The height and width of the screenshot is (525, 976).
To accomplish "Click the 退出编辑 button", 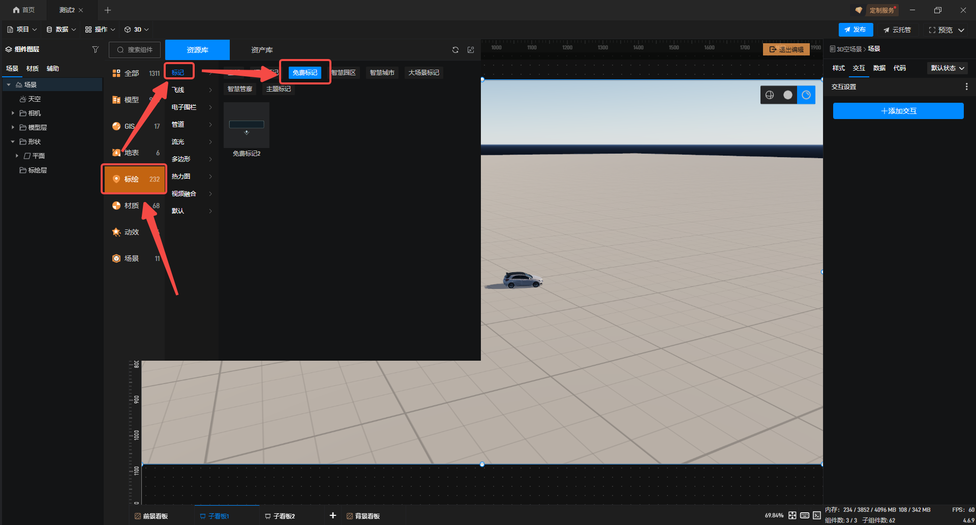I will [x=786, y=49].
